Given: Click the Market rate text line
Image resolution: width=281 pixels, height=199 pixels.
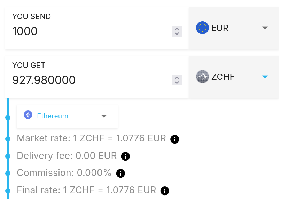Looking at the screenshot, I should pos(91,138).
